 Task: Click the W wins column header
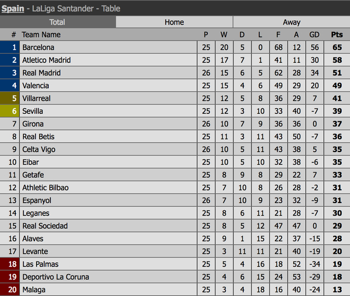pos(224,34)
